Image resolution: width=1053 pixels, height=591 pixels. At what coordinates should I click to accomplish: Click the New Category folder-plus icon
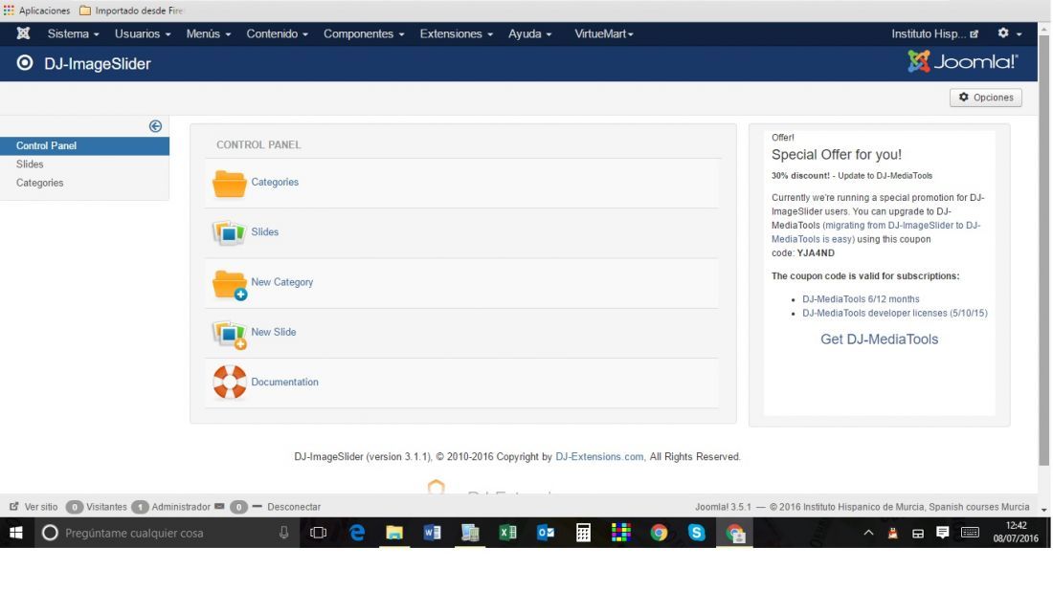[x=230, y=284]
